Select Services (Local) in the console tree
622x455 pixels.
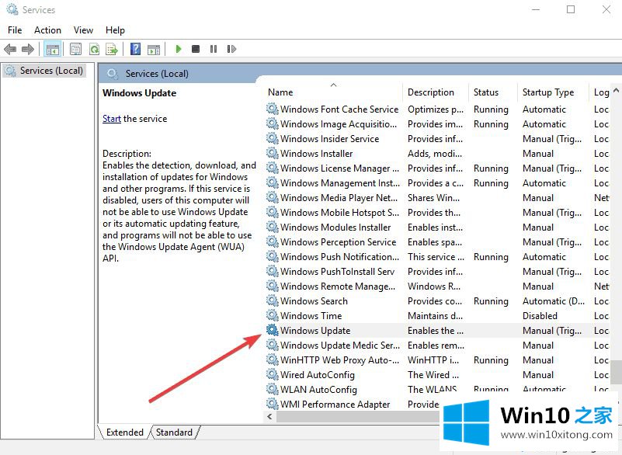[x=51, y=71]
